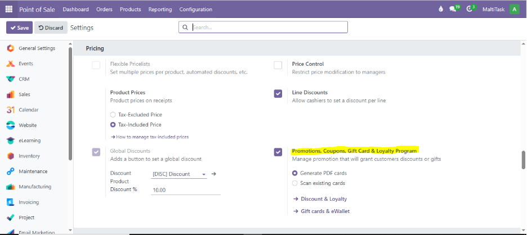Screen dimensions: 527x235
Task: Click the Save button
Action: tap(19, 28)
